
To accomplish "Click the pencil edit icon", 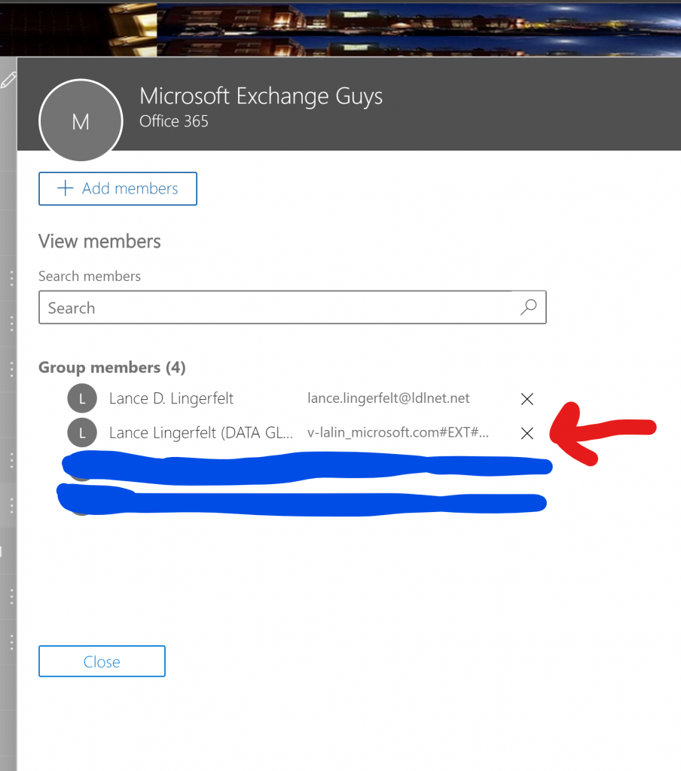I will coord(8,80).
